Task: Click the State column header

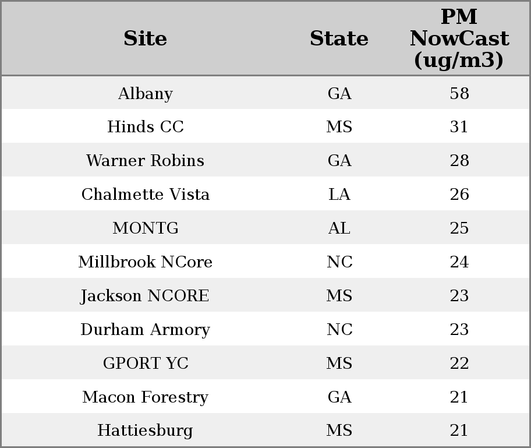Action: click(339, 38)
